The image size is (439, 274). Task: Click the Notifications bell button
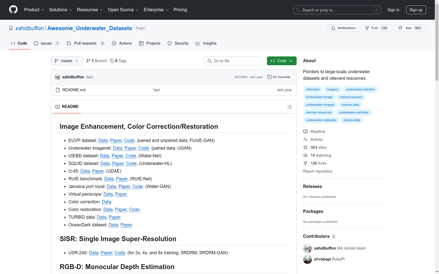(x=343, y=28)
